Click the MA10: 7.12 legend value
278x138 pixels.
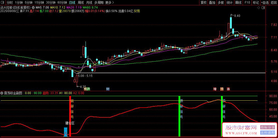(58, 8)
